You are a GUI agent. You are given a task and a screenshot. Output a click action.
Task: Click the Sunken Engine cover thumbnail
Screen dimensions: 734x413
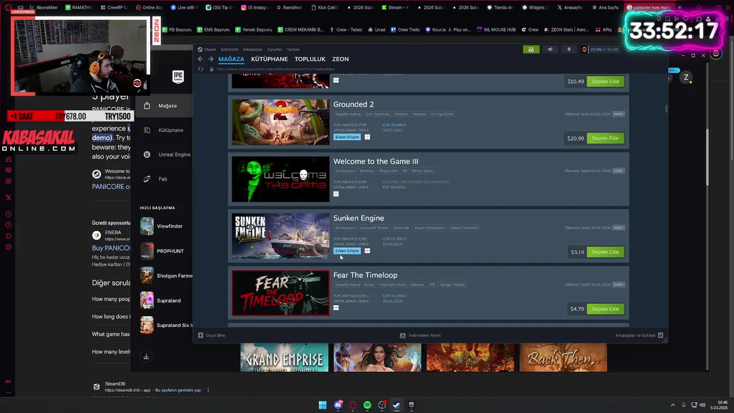pos(280,235)
